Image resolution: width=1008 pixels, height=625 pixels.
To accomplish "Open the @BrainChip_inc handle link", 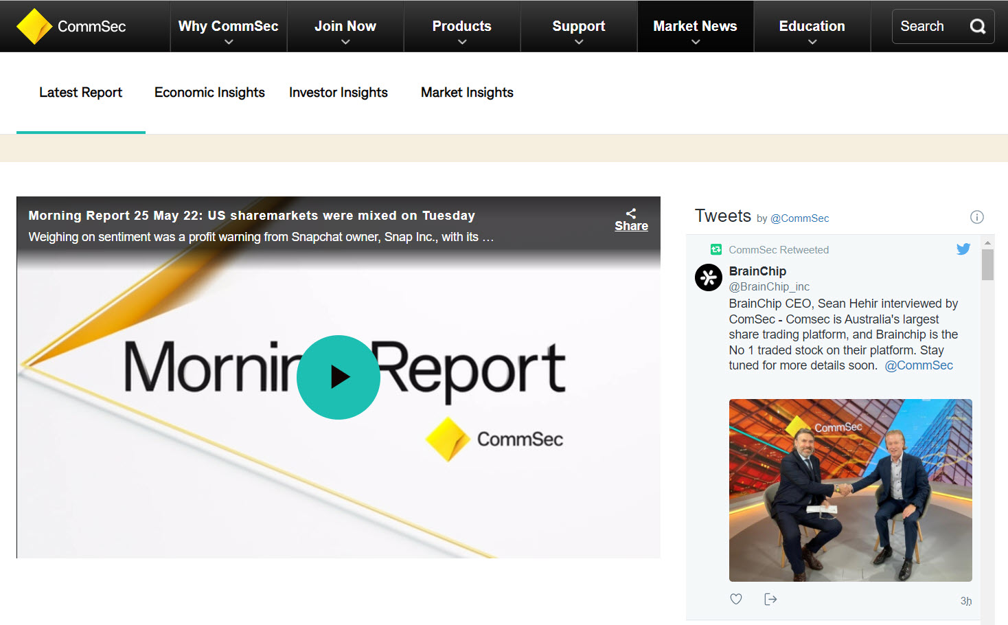I will coord(768,286).
